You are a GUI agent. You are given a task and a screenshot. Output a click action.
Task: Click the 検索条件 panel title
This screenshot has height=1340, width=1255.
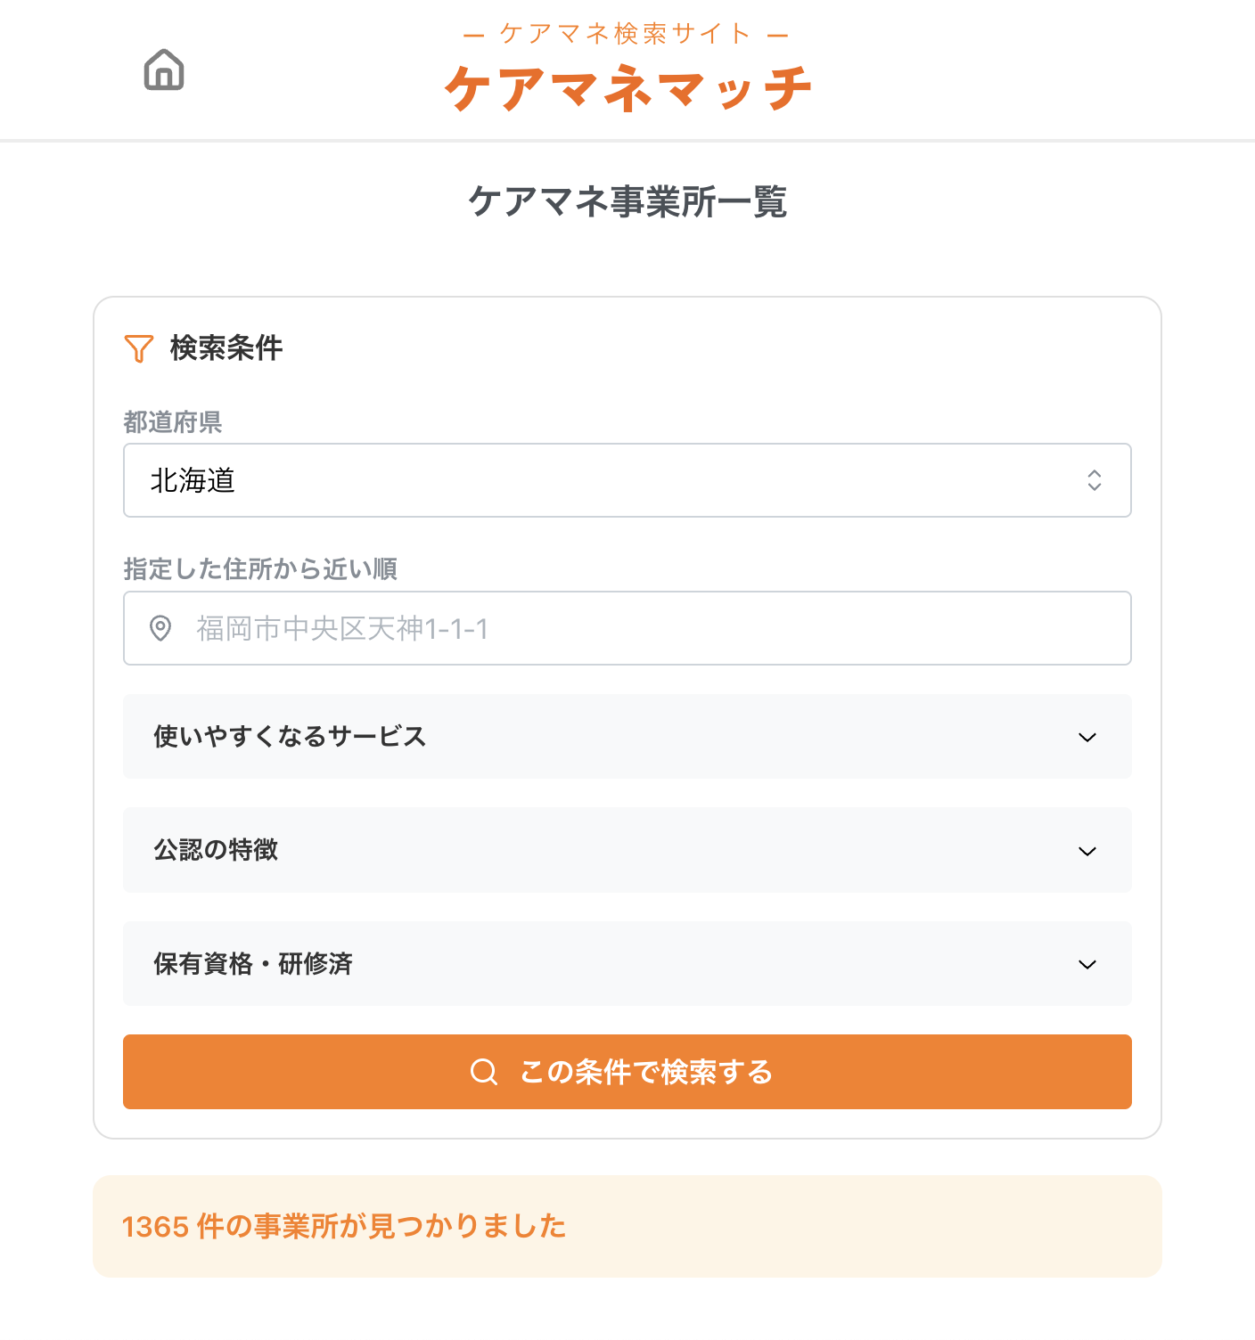[226, 347]
